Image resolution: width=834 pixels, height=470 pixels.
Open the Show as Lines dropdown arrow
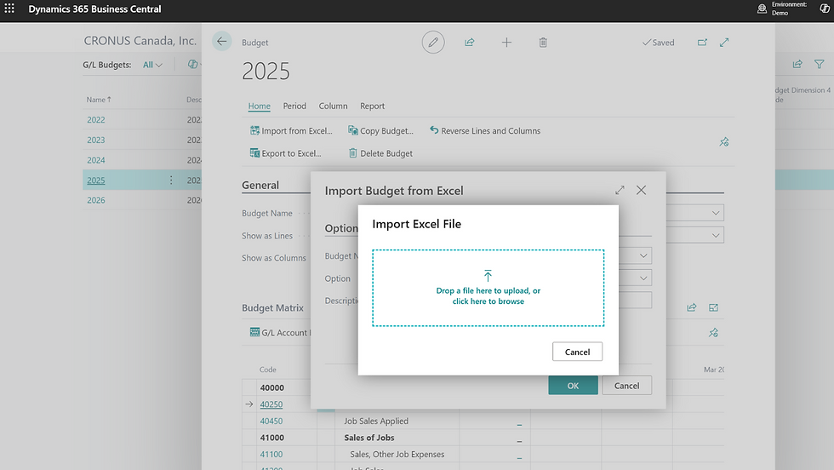[x=716, y=235]
